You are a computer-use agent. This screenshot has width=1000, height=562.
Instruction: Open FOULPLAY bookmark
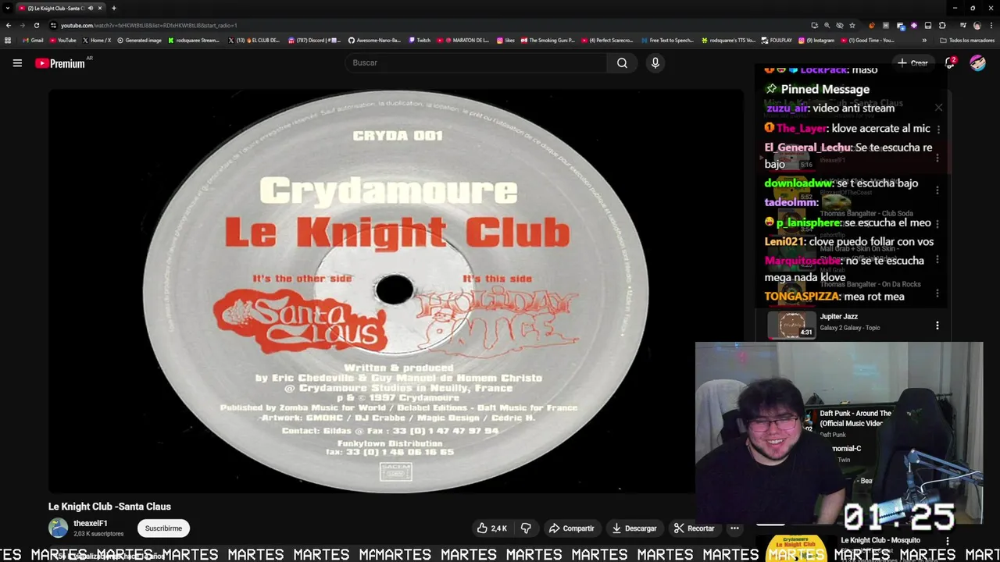click(x=777, y=41)
